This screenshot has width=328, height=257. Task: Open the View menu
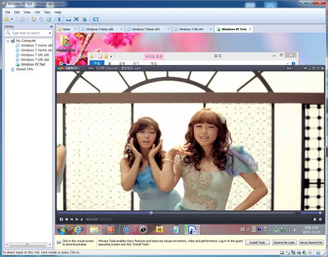tap(27, 12)
